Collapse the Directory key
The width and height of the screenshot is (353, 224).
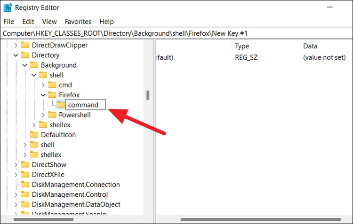click(16, 55)
